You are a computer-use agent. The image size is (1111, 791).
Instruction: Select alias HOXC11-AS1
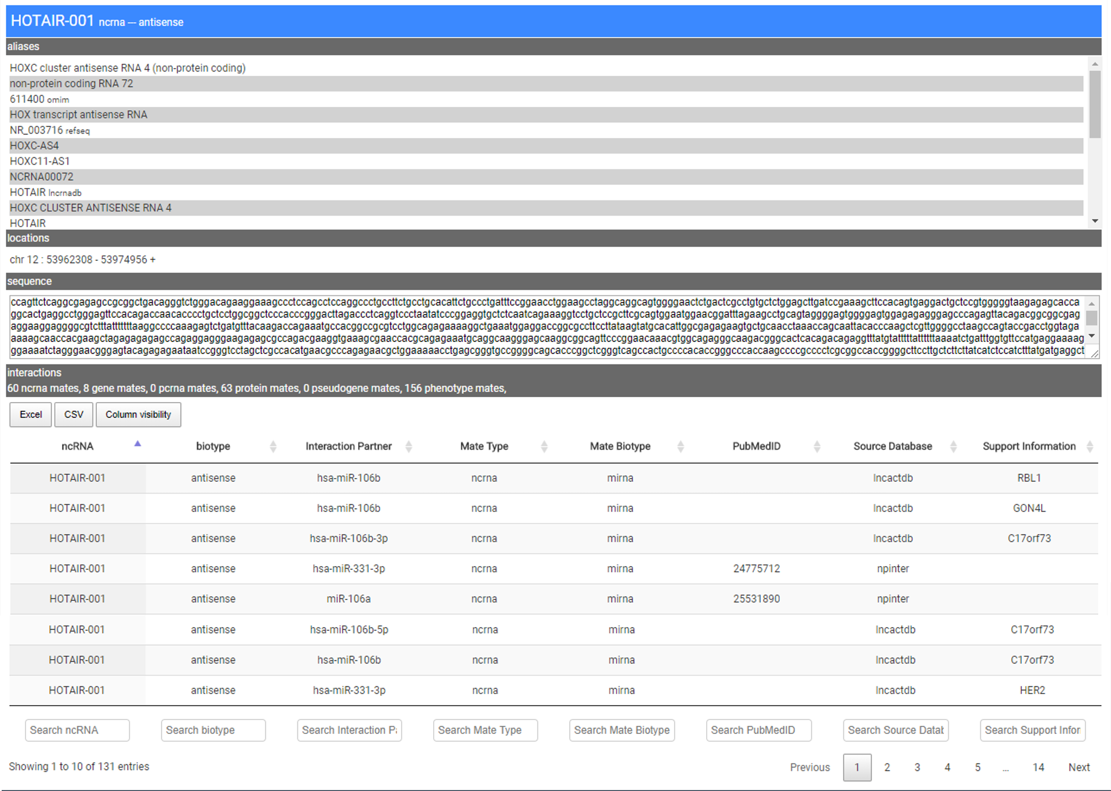tap(40, 161)
